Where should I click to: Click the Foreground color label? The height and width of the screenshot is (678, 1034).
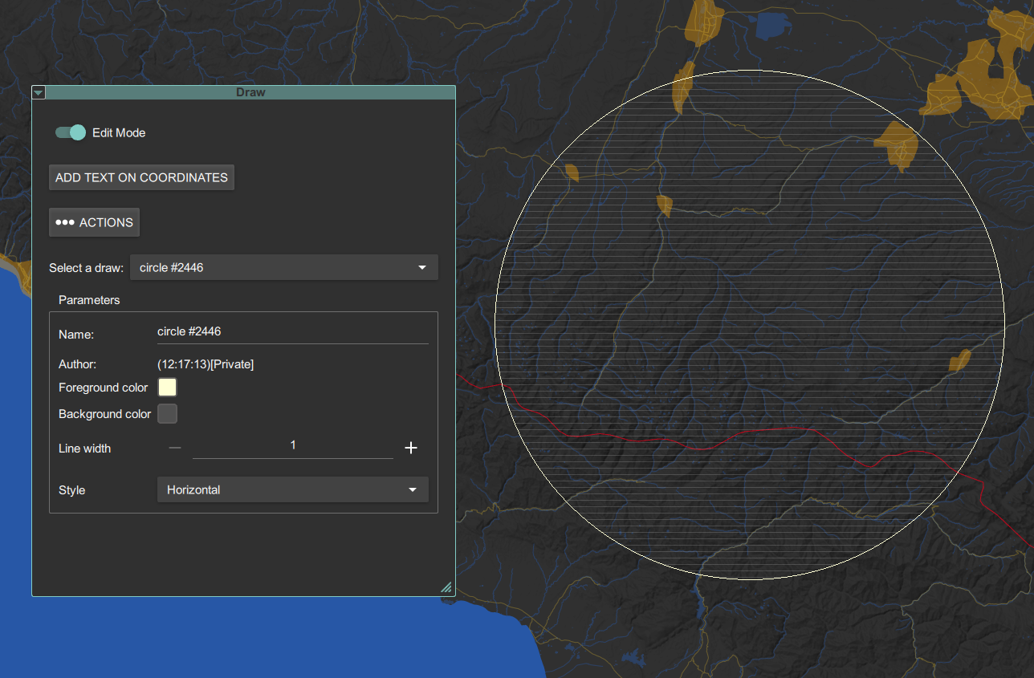[x=104, y=388]
